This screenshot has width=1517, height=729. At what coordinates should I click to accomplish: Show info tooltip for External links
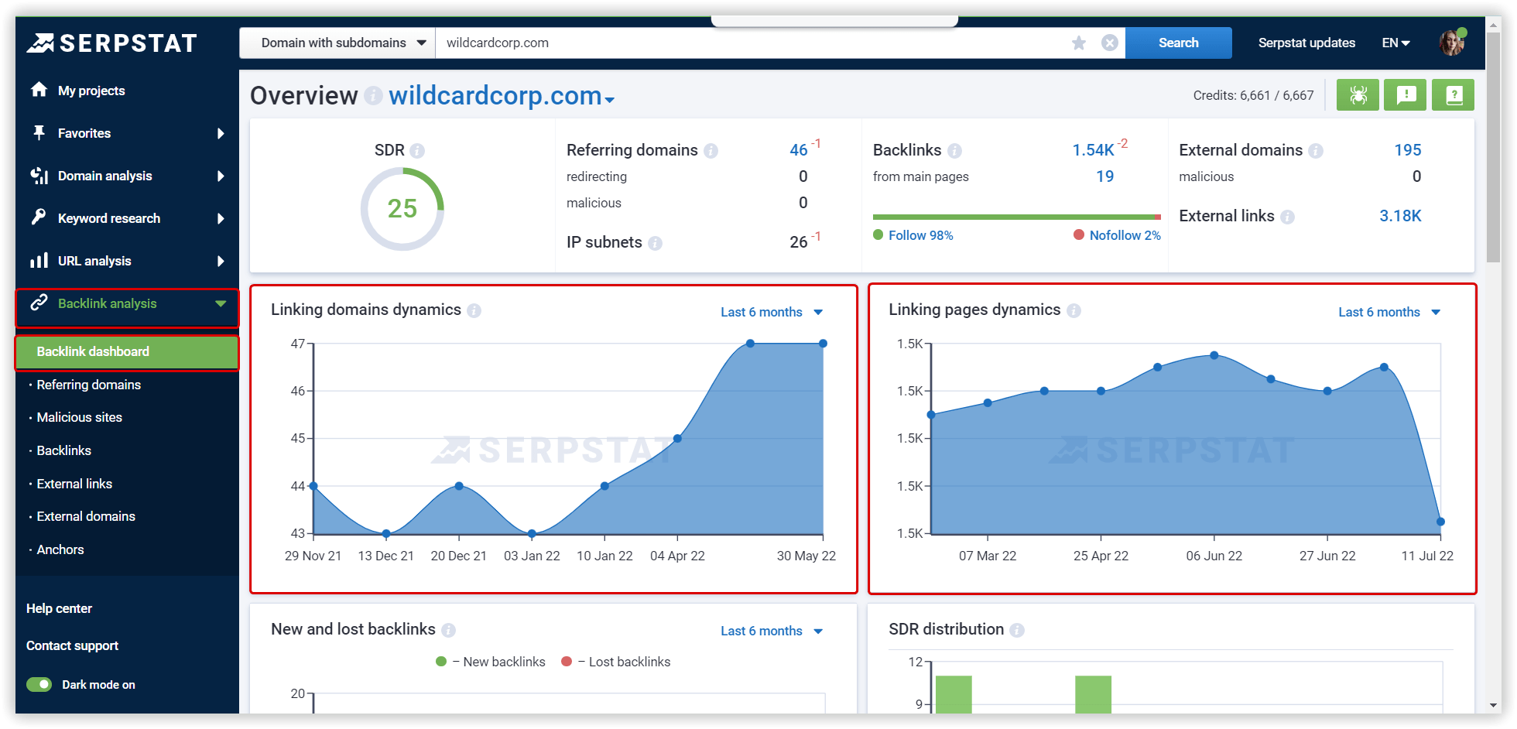click(x=1287, y=217)
